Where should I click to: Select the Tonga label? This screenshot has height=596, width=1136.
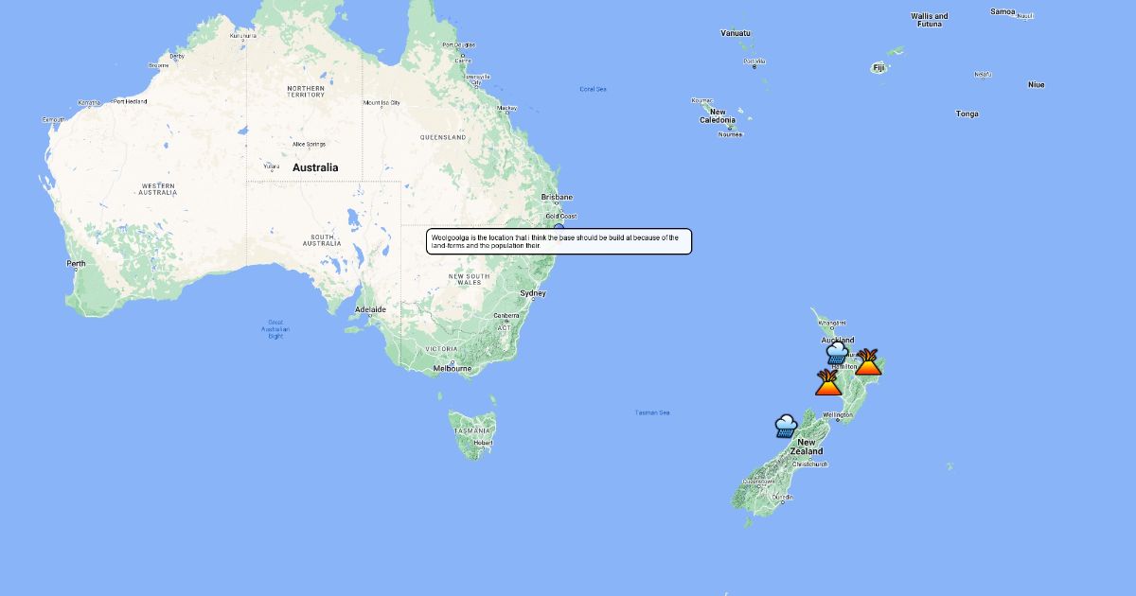click(x=967, y=114)
